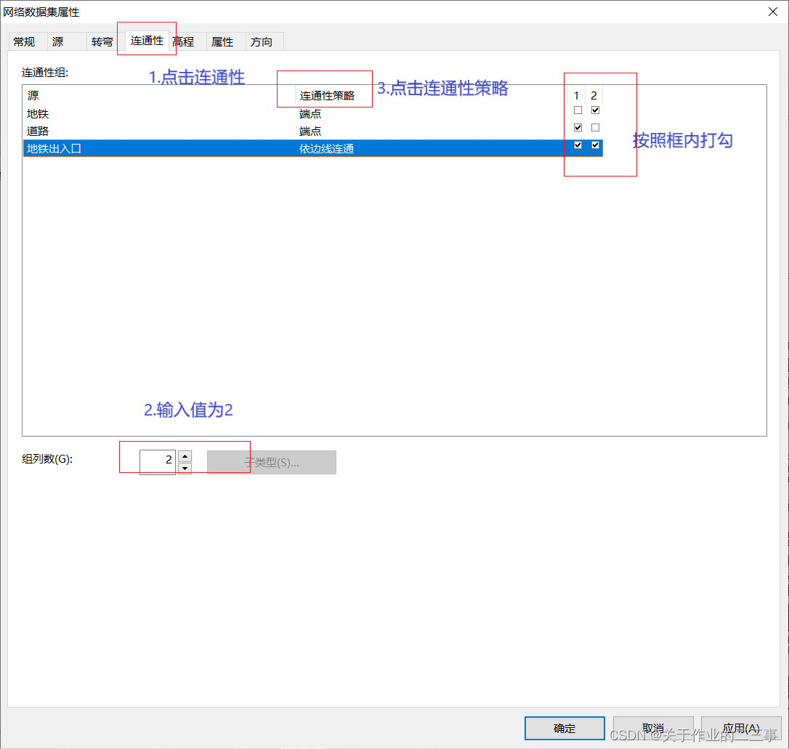Screen dimensions: 789x749
Task: Check column 2 checkbox for 道路 row
Action: point(595,127)
